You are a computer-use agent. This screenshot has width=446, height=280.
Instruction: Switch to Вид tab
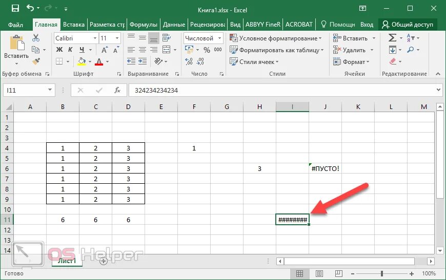point(235,25)
